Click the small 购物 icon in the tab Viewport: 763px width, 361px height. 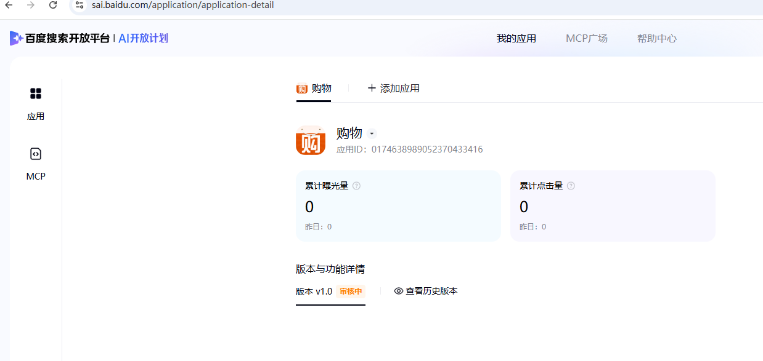click(x=302, y=89)
